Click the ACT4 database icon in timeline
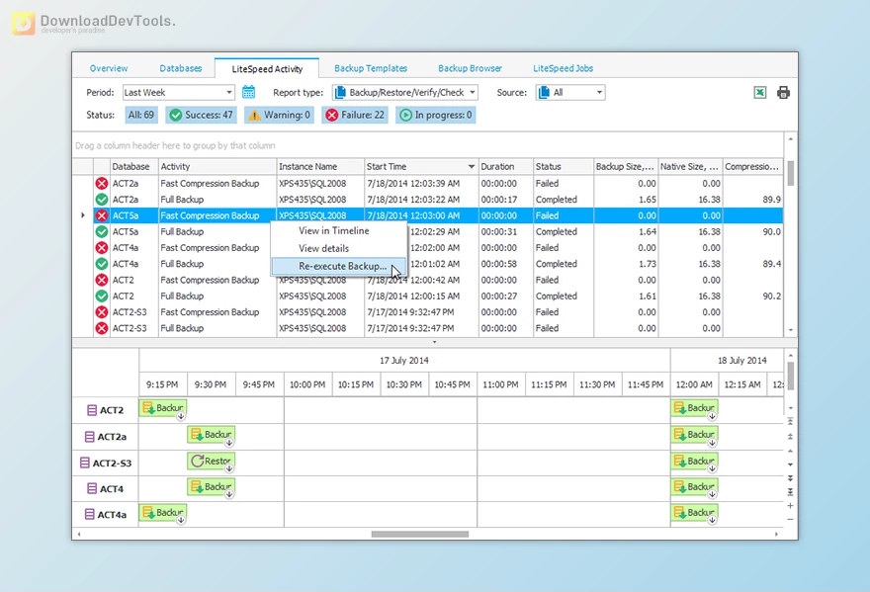Image resolution: width=870 pixels, height=592 pixels. pos(92,488)
